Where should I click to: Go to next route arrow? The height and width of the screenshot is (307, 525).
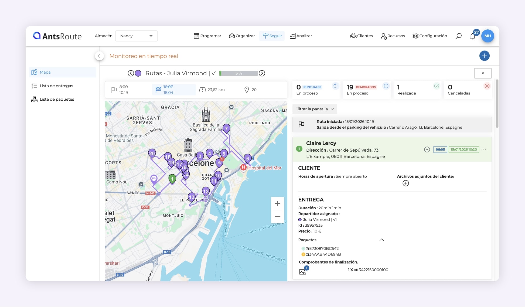262,73
